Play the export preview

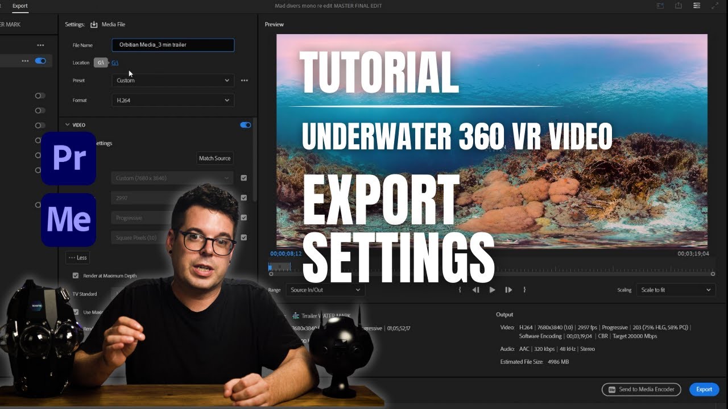point(492,290)
